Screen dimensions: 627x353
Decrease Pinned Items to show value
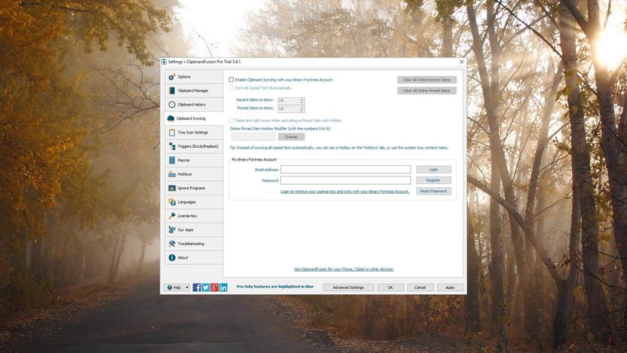[302, 110]
